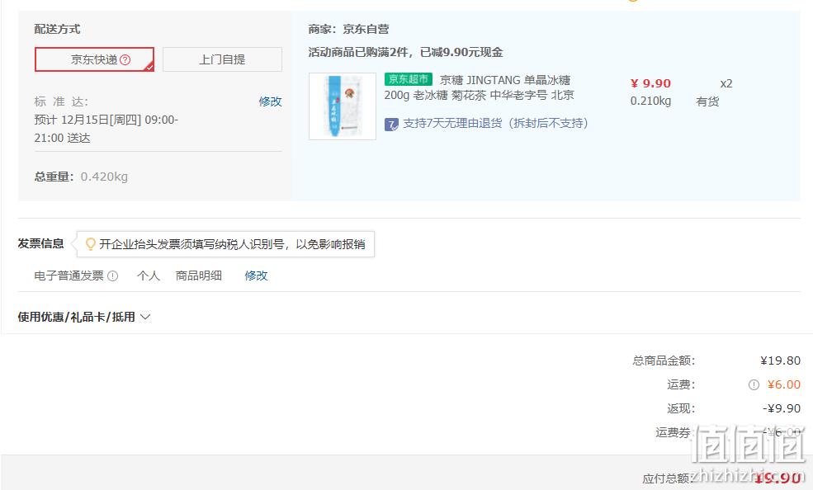Click the 京东超市 green badge
The image size is (813, 490).
click(x=408, y=79)
